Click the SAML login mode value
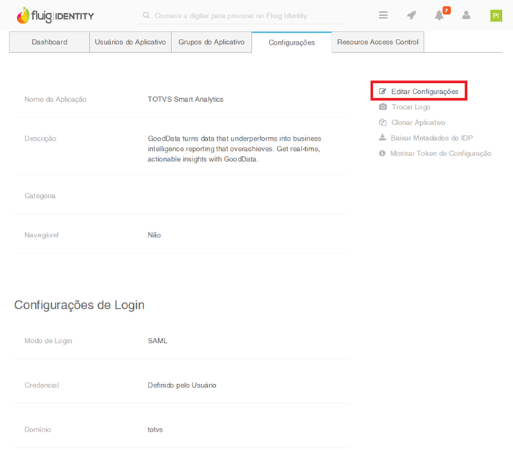Viewport: 513px width, 450px height. coord(157,341)
